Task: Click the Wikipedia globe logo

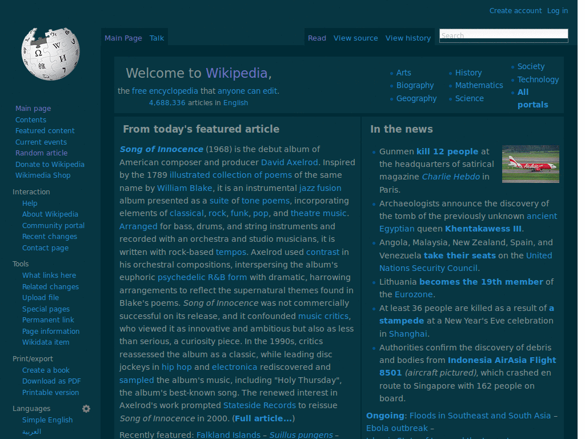Action: [x=50, y=54]
